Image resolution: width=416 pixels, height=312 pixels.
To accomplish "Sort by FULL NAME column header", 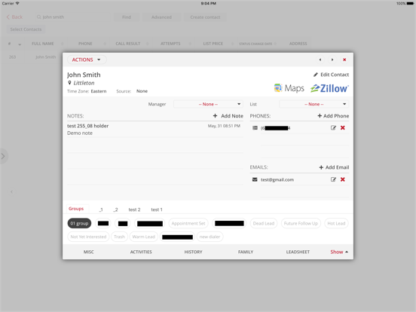I will pos(43,44).
